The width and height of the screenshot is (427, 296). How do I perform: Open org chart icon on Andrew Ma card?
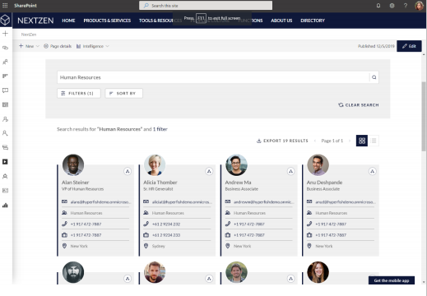pyautogui.click(x=290, y=171)
